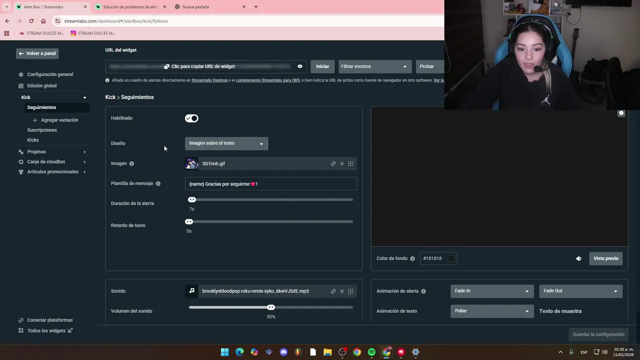
Task: Open the Filtrar eventos dropdown
Action: click(375, 66)
